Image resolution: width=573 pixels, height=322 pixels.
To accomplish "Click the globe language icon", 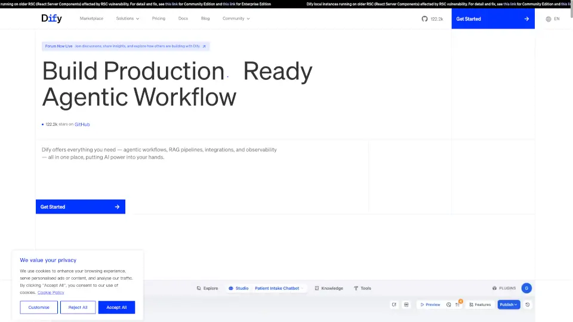I will [x=549, y=18].
